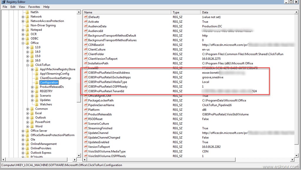Click the string icon beside CDNBaseUrl
This screenshot has width=301, height=170.
(x=86, y=45)
